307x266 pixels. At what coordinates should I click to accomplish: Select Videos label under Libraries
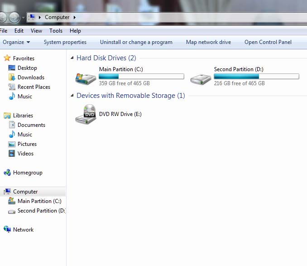[25, 154]
